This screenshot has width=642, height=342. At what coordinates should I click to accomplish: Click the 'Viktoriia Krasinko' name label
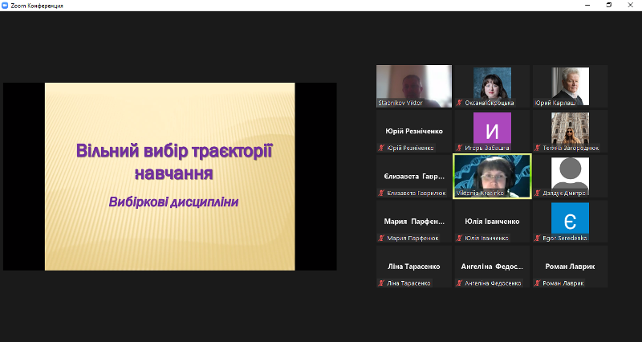tap(480, 193)
